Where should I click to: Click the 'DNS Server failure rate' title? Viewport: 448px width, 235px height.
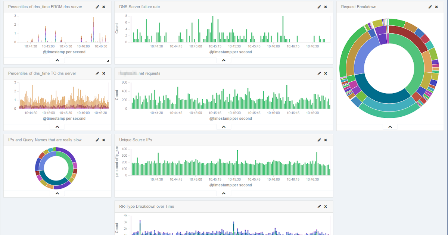click(x=140, y=7)
